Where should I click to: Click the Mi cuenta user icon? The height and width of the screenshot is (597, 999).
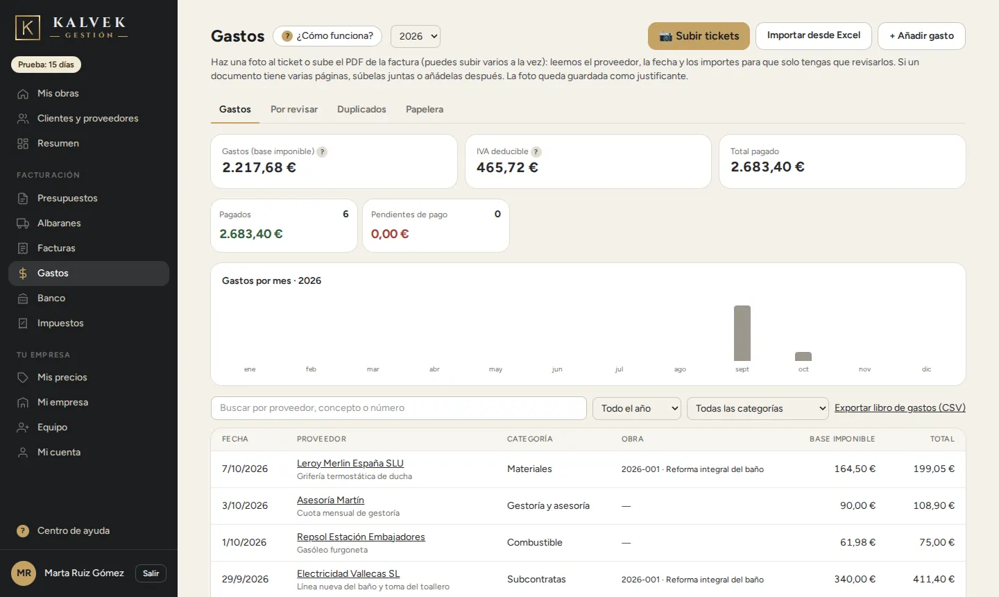pos(23,453)
